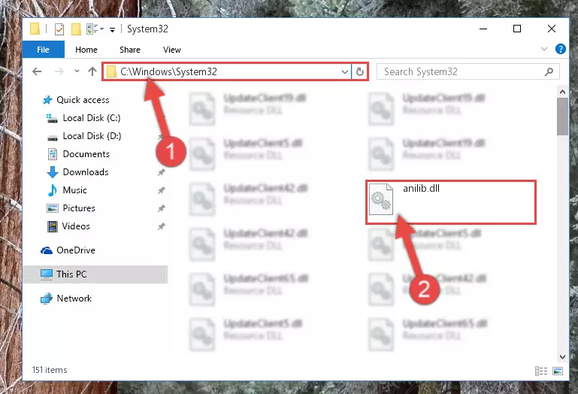Click the Back navigation arrow
Image resolution: width=578 pixels, height=394 pixels.
(37, 71)
